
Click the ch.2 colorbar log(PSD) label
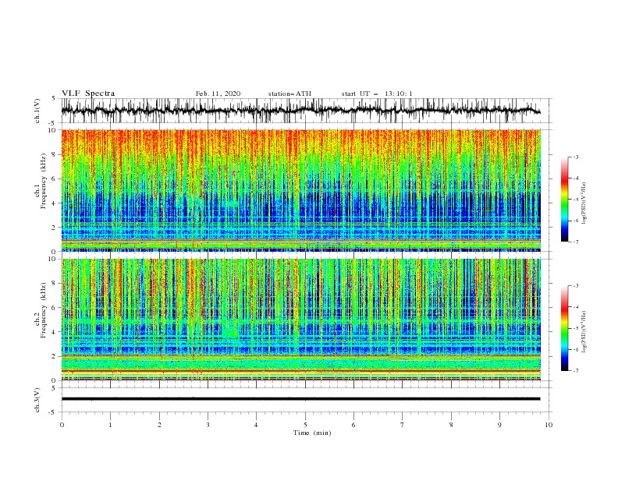click(x=584, y=332)
